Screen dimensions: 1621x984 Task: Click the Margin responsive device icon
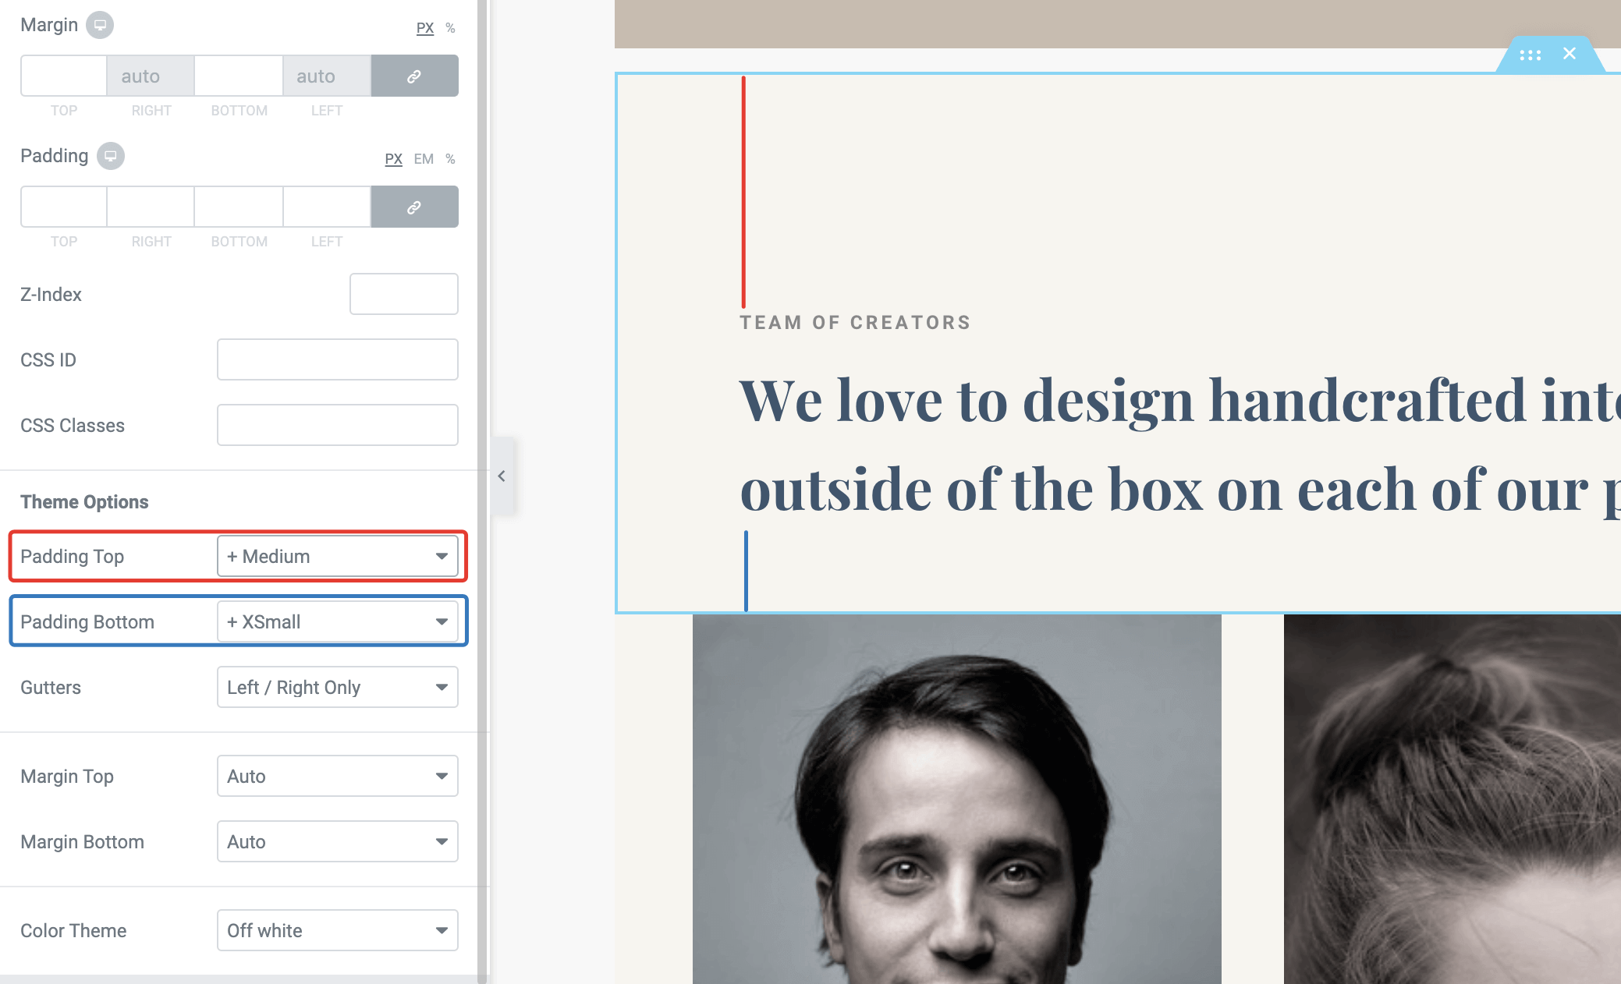tap(100, 25)
